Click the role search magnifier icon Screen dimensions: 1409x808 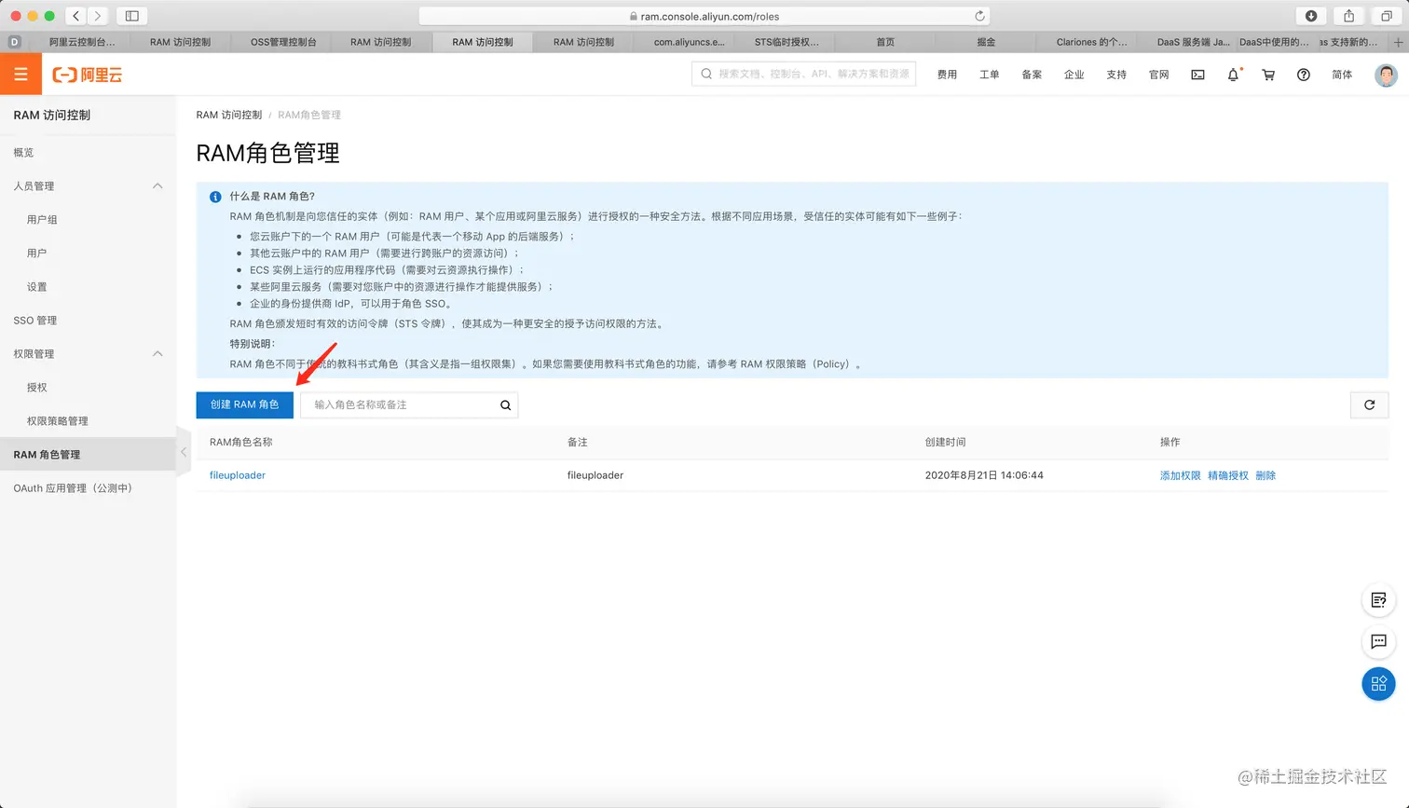(x=505, y=404)
